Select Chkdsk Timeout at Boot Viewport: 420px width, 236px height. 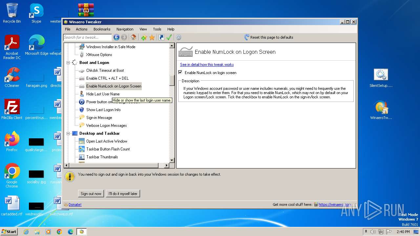[105, 70]
